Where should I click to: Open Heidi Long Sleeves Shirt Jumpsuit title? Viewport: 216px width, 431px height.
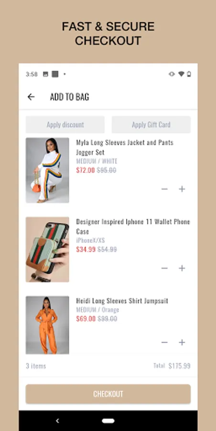tap(122, 301)
